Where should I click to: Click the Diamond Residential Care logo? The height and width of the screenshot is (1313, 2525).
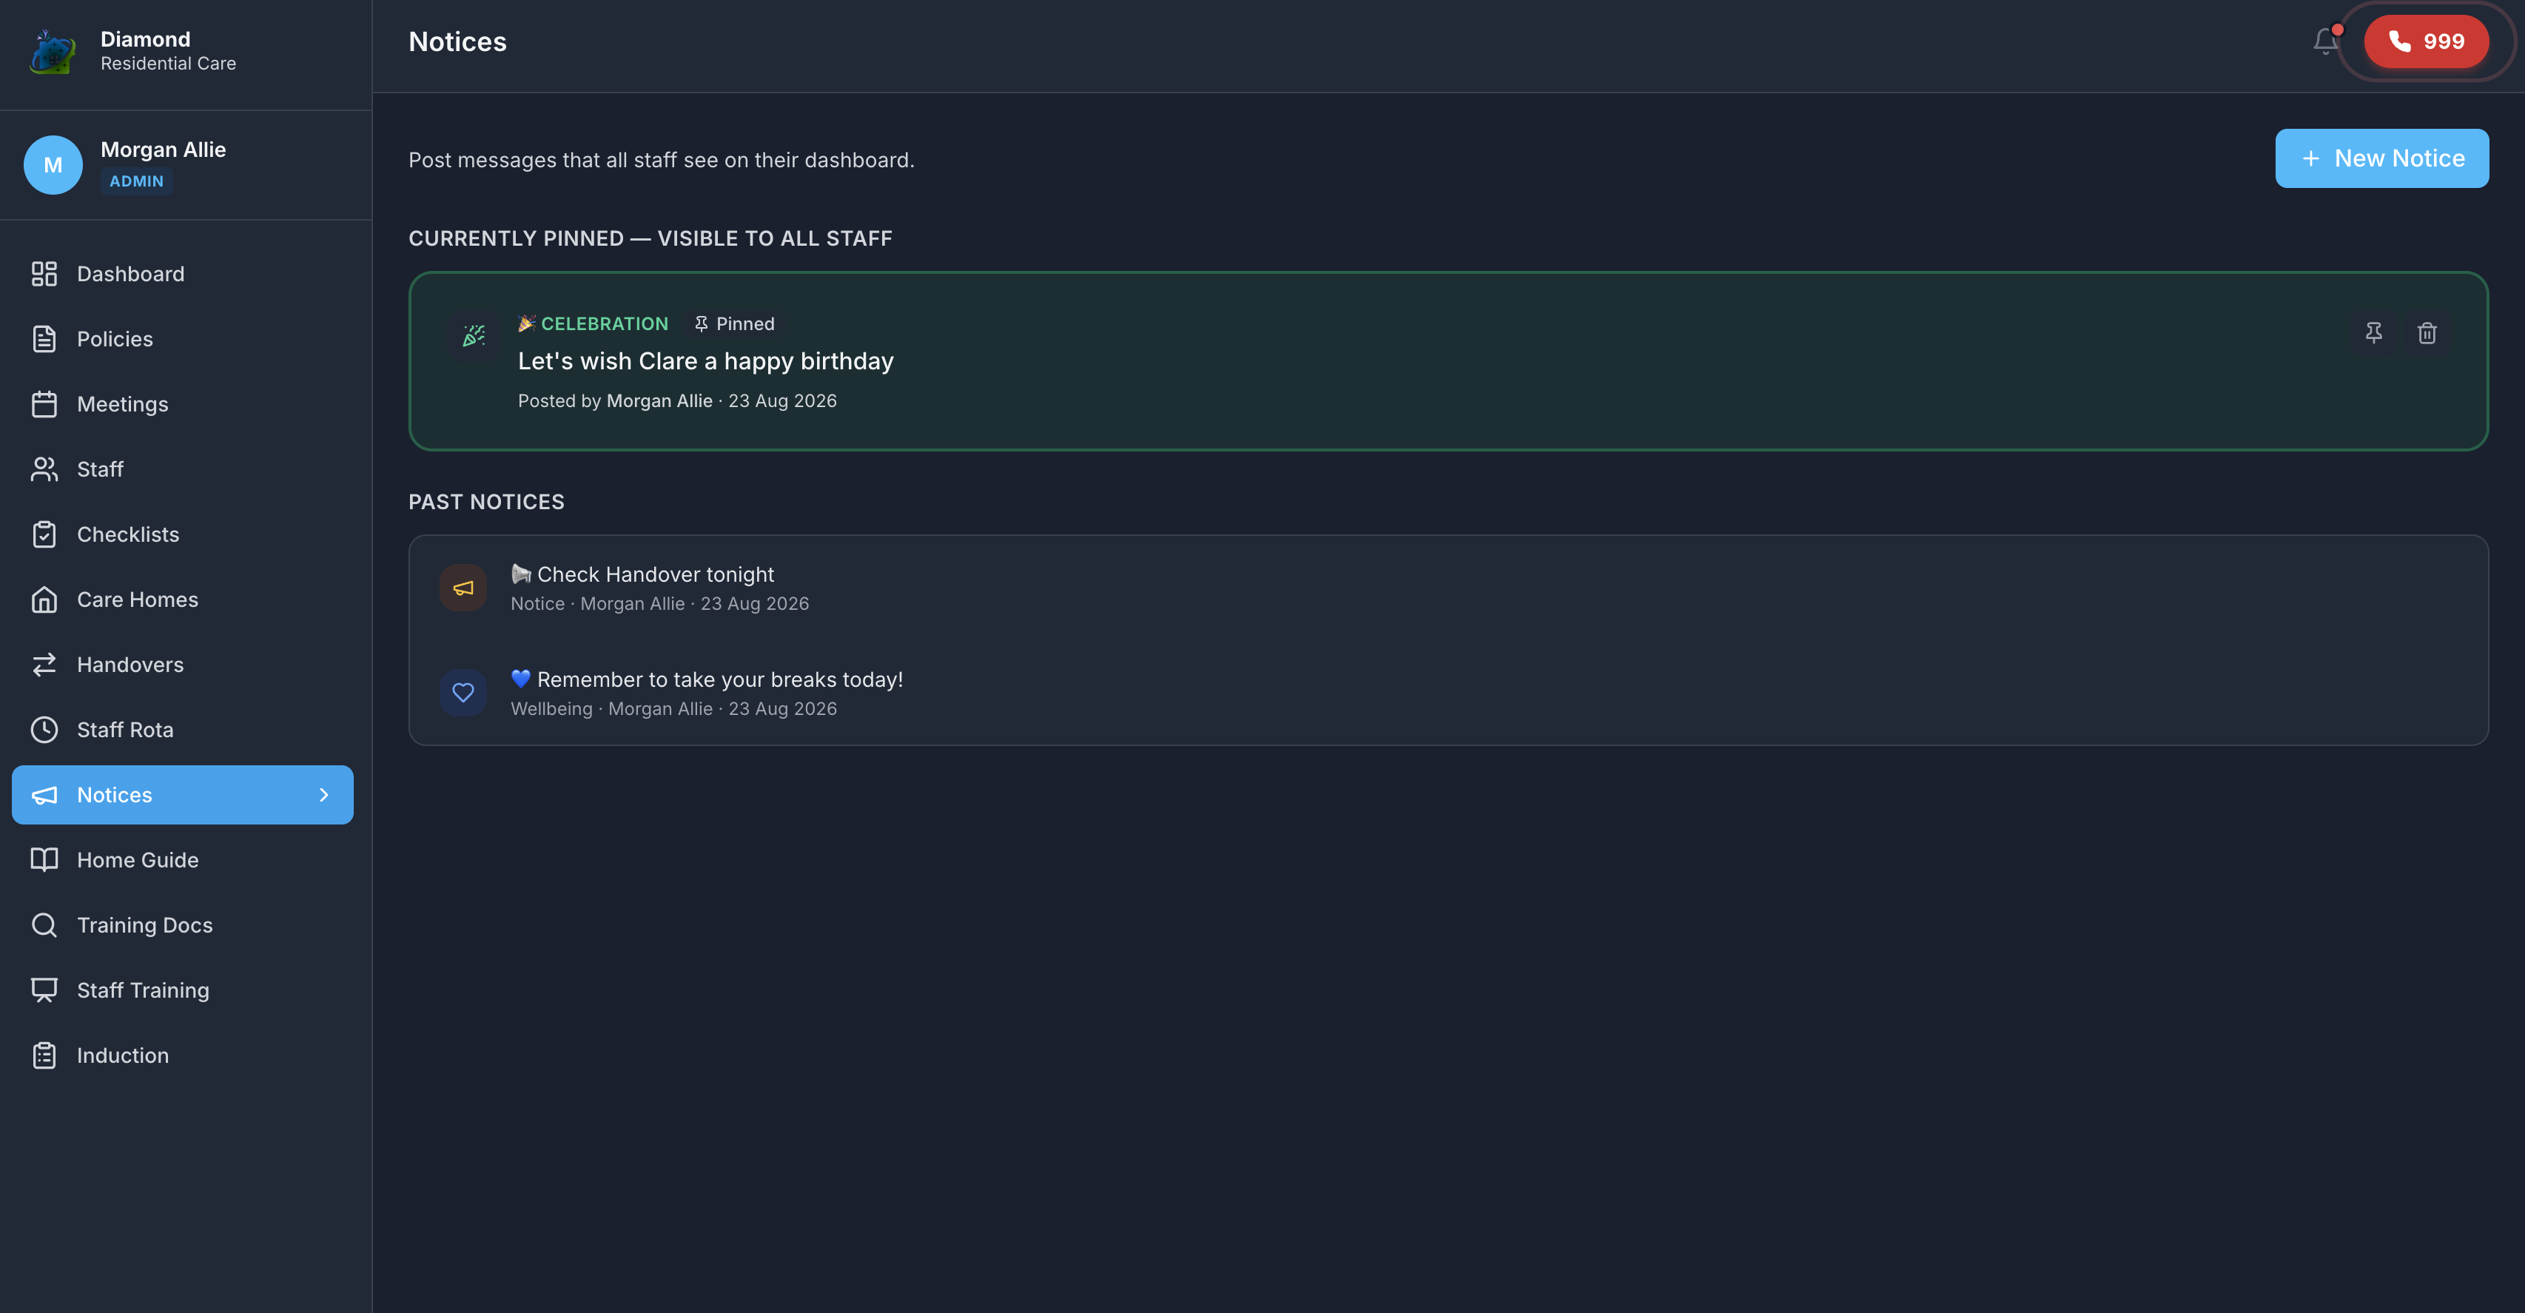53,51
